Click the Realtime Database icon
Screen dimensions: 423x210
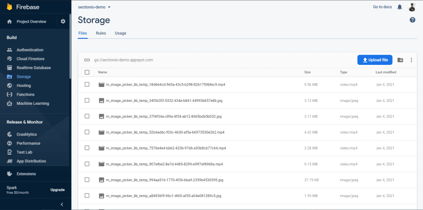pyautogui.click(x=10, y=68)
